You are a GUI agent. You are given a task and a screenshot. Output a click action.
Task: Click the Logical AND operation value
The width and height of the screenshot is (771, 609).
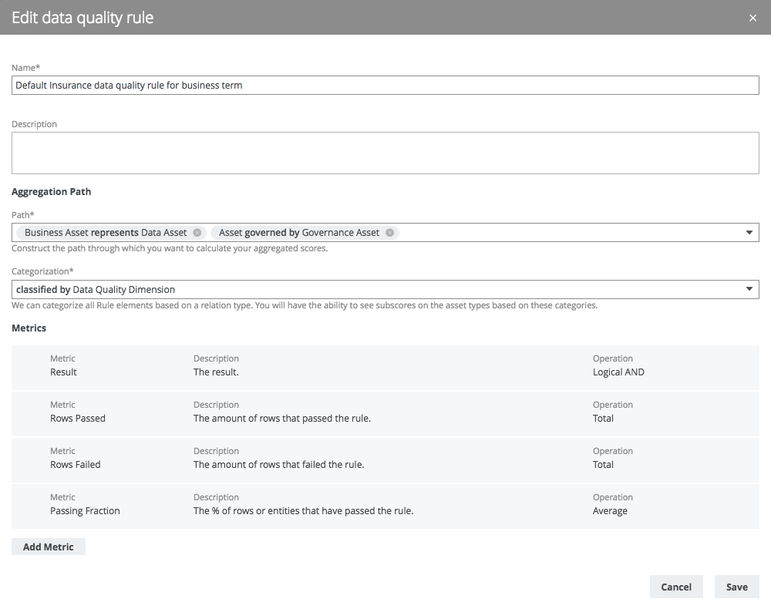point(618,372)
